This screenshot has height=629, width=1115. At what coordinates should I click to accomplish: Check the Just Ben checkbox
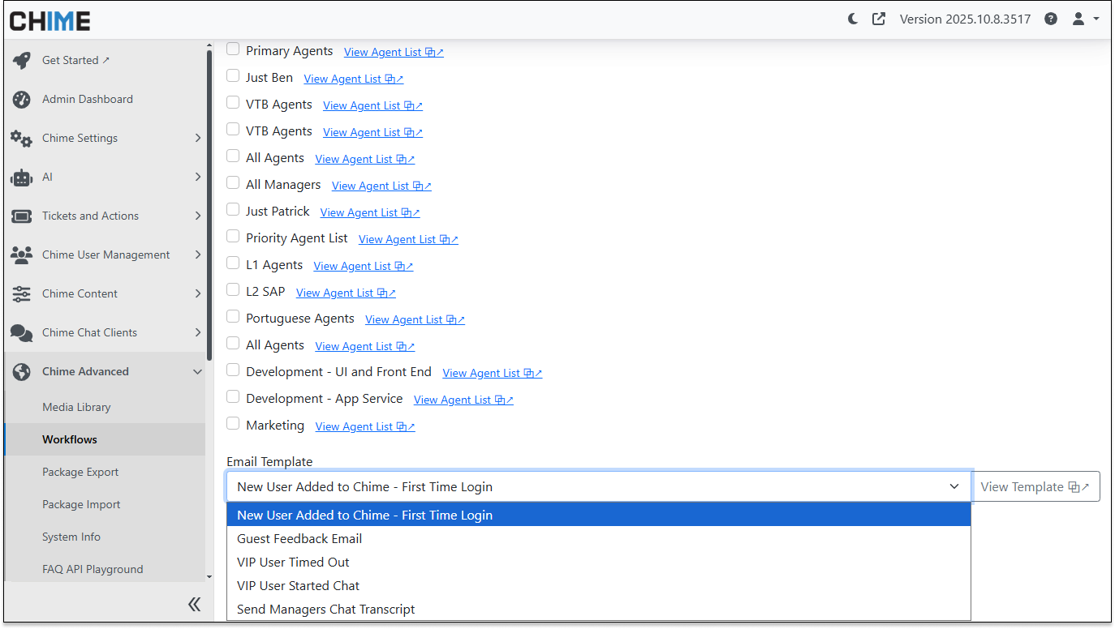pos(233,76)
